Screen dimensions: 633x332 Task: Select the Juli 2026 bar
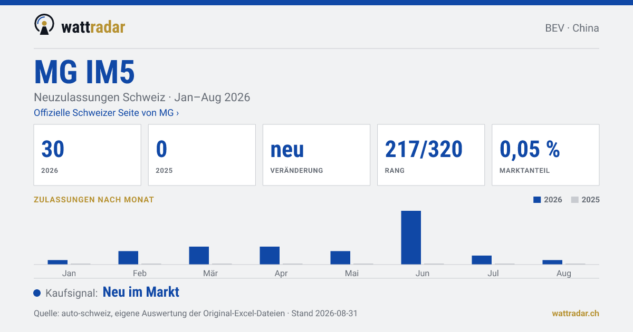coord(482,260)
